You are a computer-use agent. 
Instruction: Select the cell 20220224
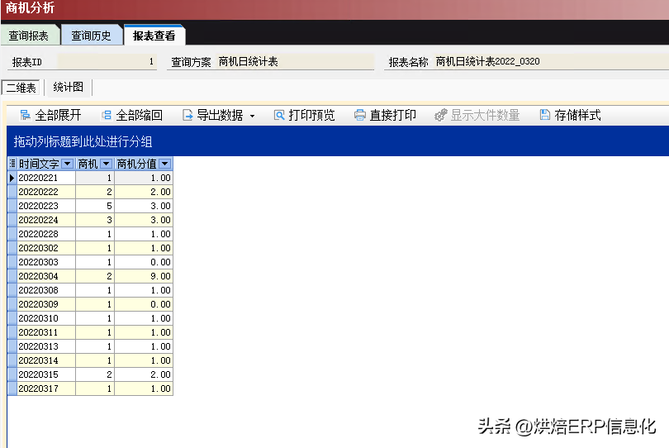[x=46, y=220]
